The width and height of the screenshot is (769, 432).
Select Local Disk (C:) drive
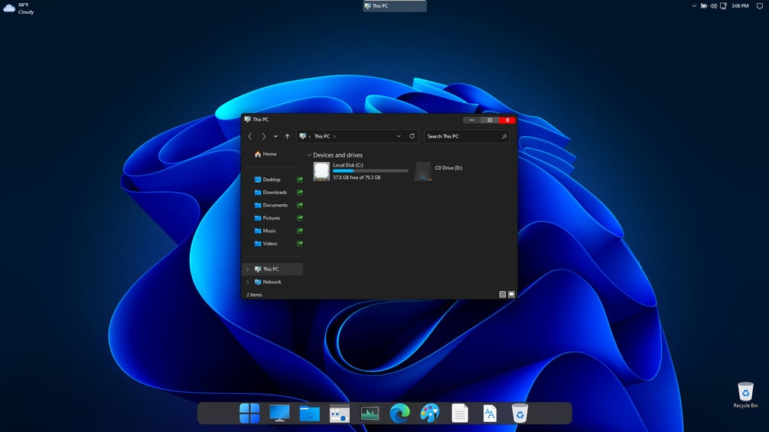361,171
